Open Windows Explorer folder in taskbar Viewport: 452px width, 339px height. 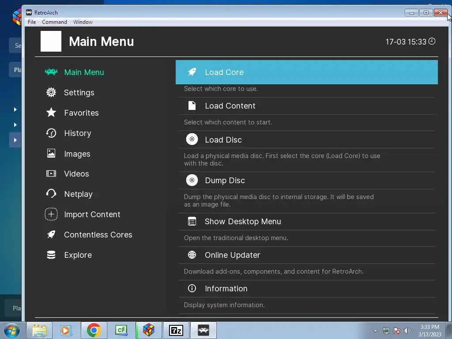(39, 330)
